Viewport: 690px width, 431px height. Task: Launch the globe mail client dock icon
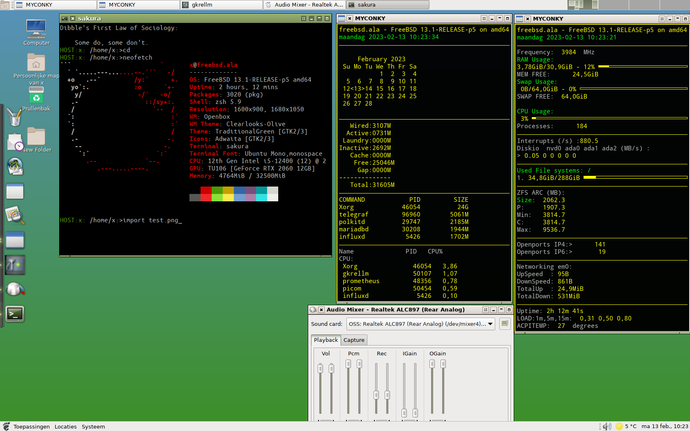pos(15,166)
